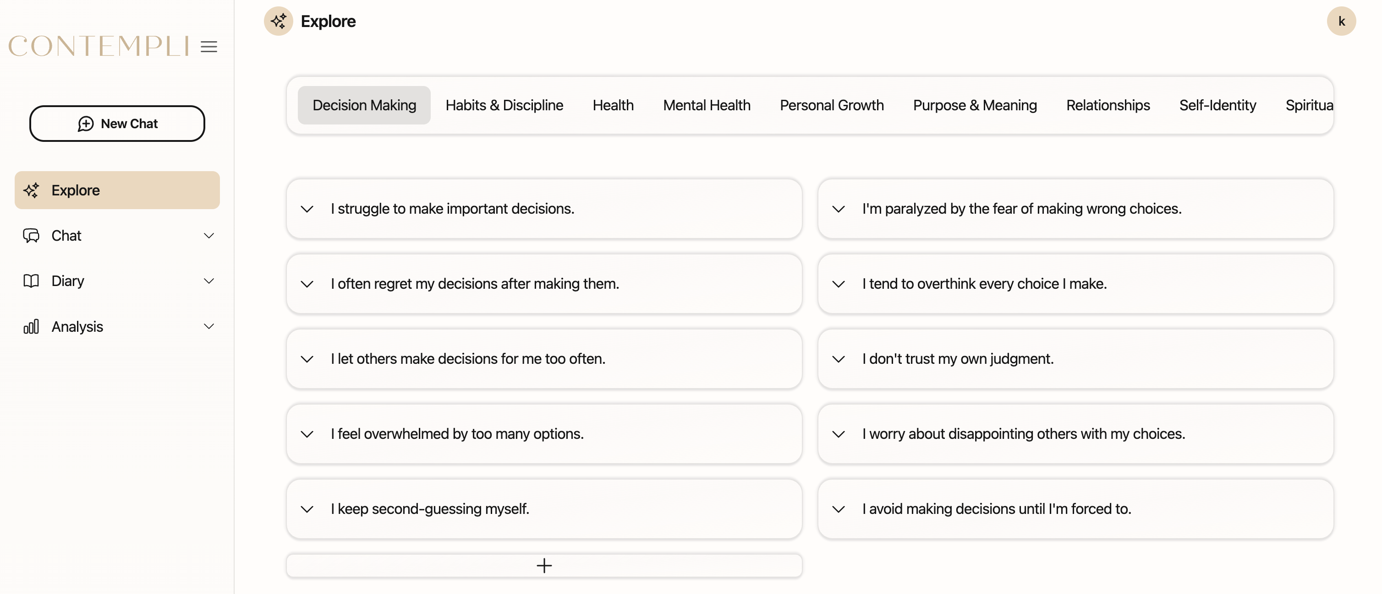Open the Relationships category tab
This screenshot has width=1382, height=594.
[1108, 105]
